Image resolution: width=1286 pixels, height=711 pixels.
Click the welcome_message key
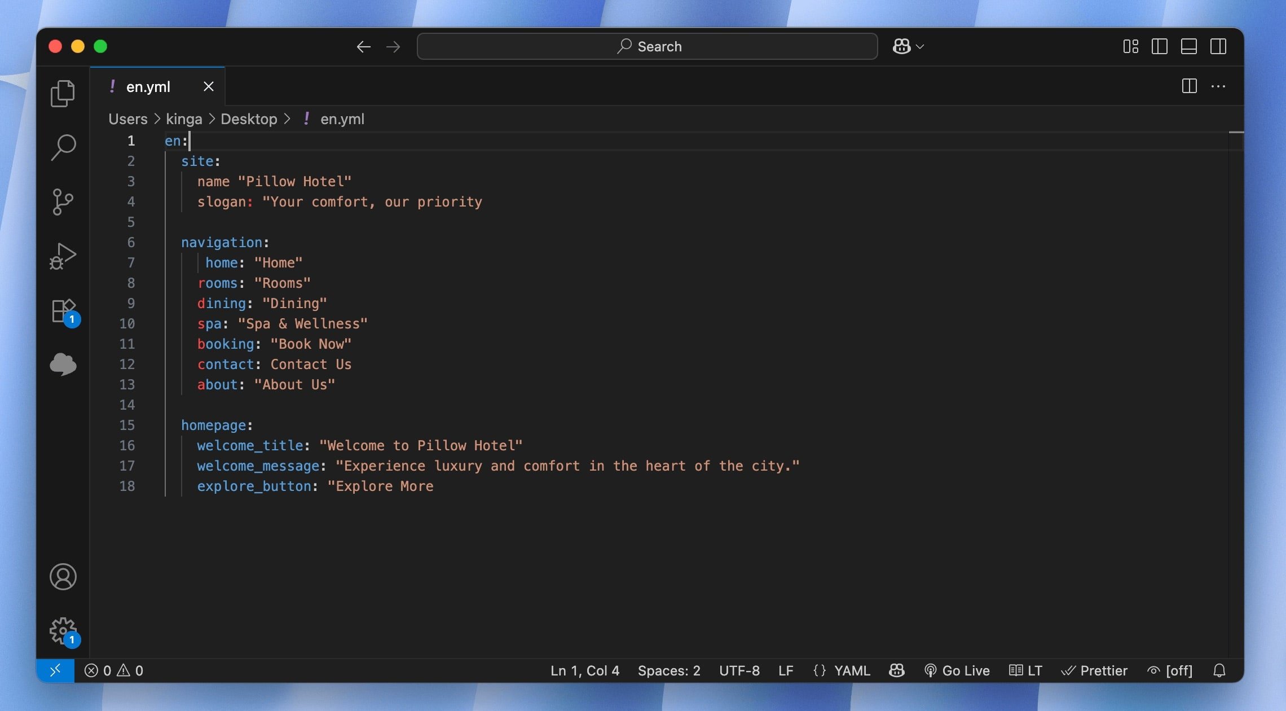258,466
